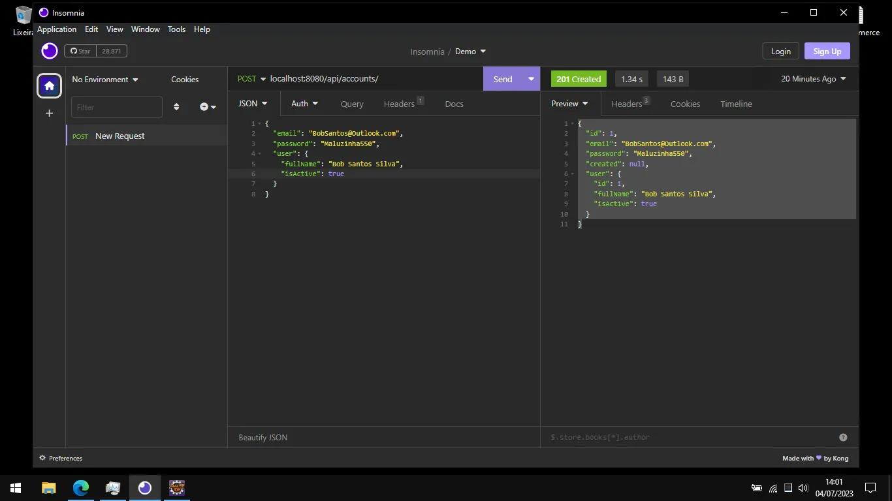Viewport: 892px width, 501px height.
Task: Open Microsoft Edge from the taskbar
Action: (81, 487)
